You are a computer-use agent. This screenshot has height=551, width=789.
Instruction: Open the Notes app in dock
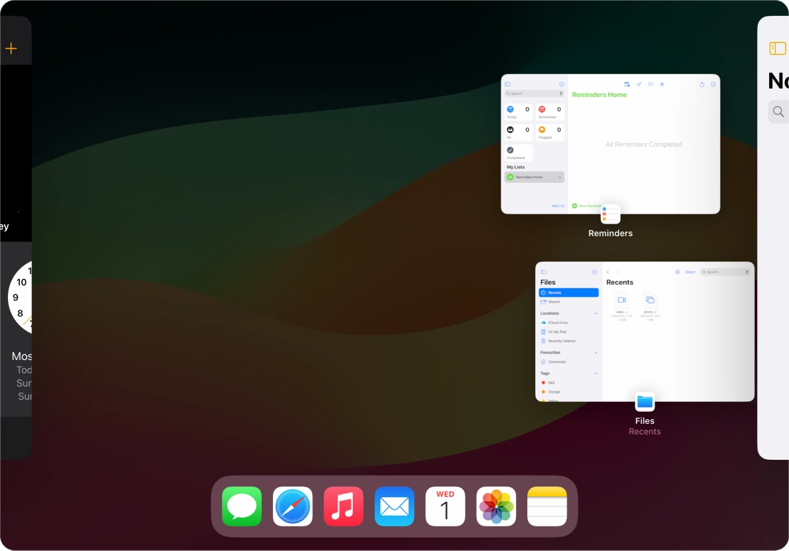click(547, 506)
